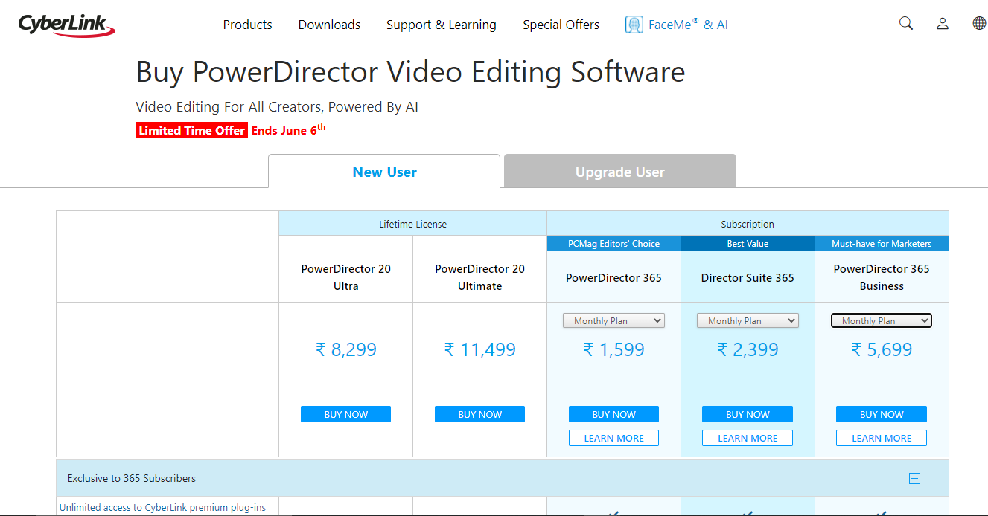This screenshot has width=988, height=516.
Task: Click PowerDirector 20 Ultimate column heading
Action: (479, 277)
